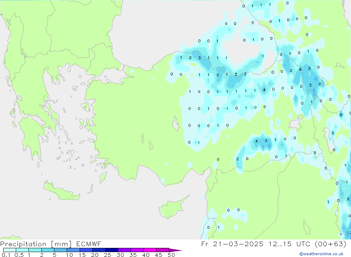The image size is (351, 257).
Task: Click the '20' legend scale label
Action: [x=95, y=255]
